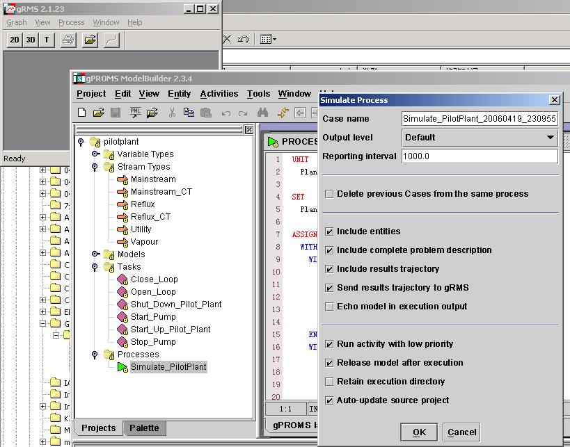Uncheck Send results trajectory to gRMS
The height and width of the screenshot is (447, 570).
[x=329, y=288]
